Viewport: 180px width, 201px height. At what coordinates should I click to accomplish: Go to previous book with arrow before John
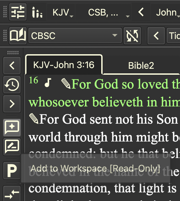(141, 12)
